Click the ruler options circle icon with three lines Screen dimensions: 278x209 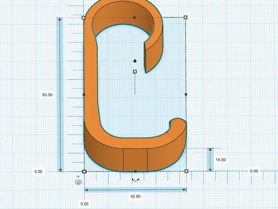(78, 182)
